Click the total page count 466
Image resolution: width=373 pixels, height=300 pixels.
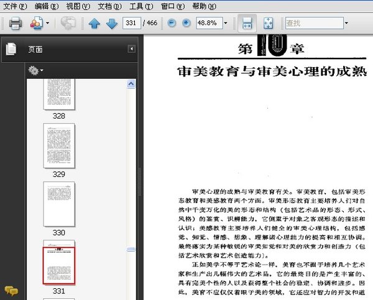152,23
